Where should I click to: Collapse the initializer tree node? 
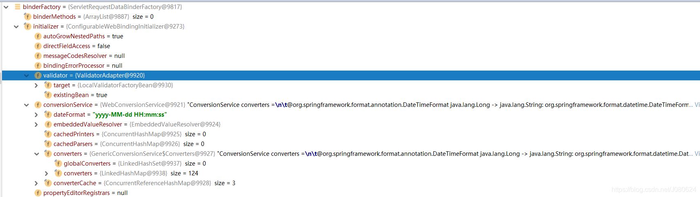16,27
